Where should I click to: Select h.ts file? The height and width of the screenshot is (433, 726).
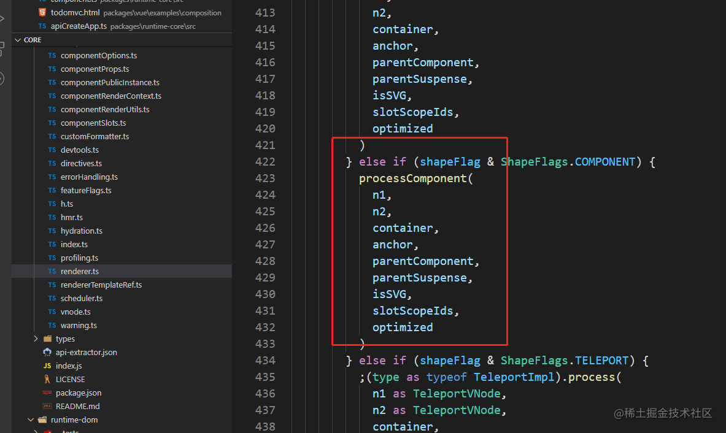(67, 204)
